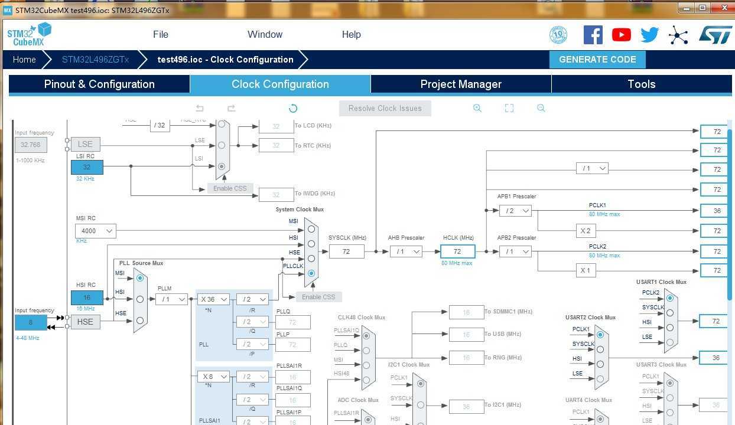Open the PLLSAI1 X 8 multiplier dropdown
This screenshot has height=425, width=735.
[x=213, y=377]
